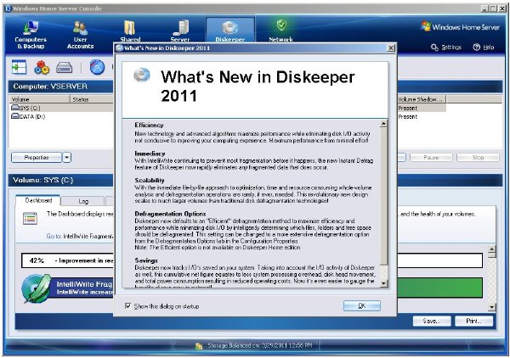Click the Volume Shadow column header
The width and height of the screenshot is (510, 358).
pos(422,99)
